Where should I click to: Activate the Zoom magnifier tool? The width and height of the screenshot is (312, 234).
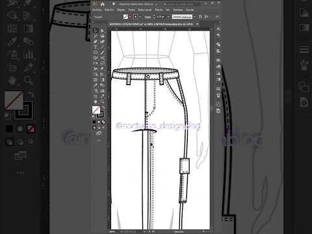pyautogui.click(x=102, y=101)
